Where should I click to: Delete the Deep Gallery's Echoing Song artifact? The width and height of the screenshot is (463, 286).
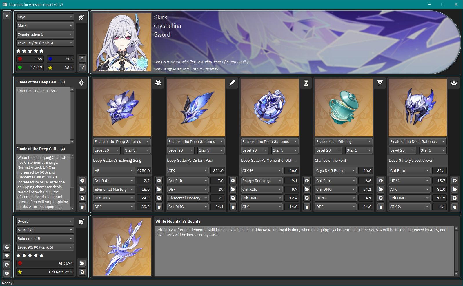[x=159, y=207]
